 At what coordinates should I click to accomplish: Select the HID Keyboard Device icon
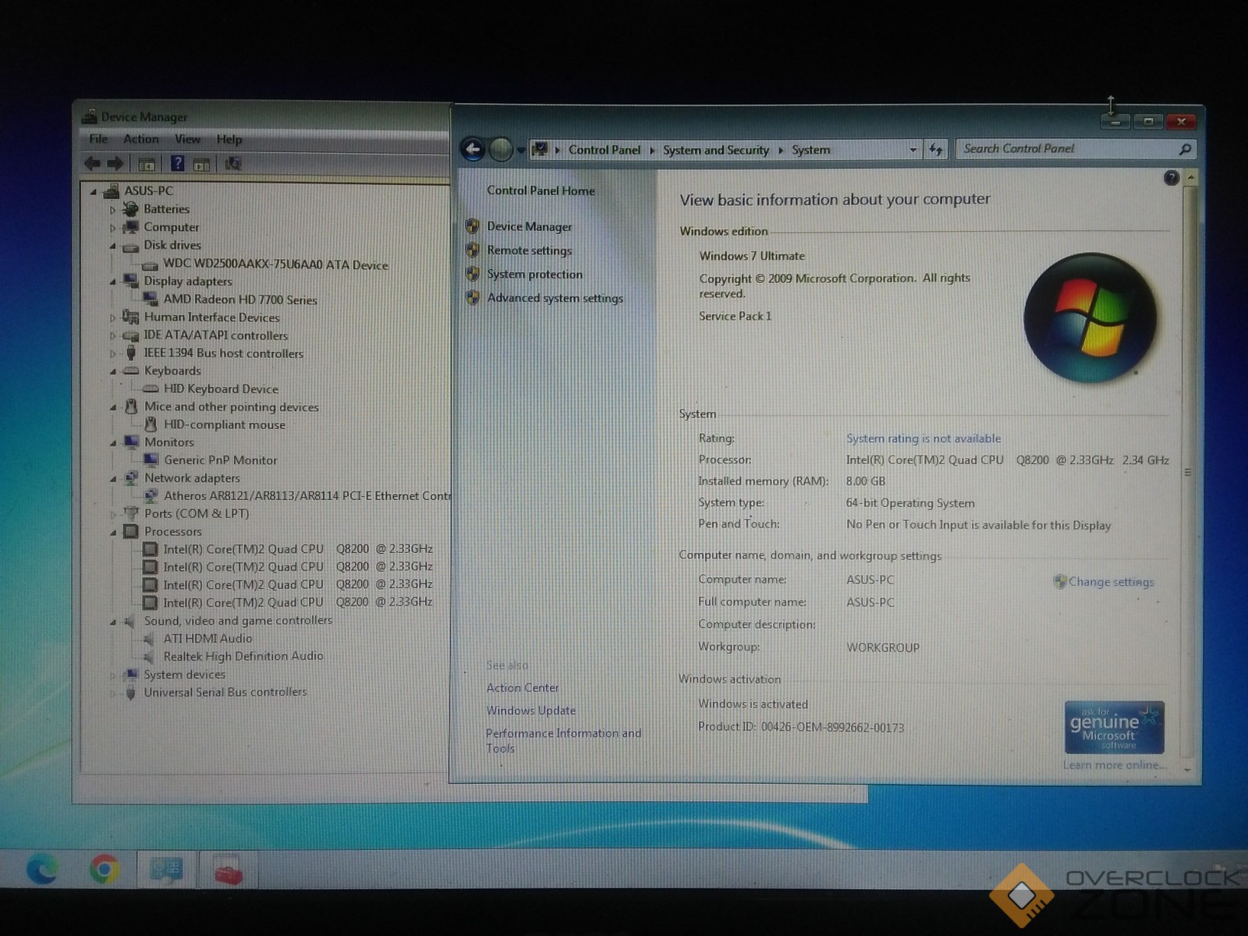(x=151, y=388)
